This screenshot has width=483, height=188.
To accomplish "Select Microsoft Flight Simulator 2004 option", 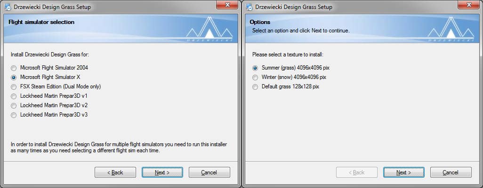I will [x=14, y=68].
